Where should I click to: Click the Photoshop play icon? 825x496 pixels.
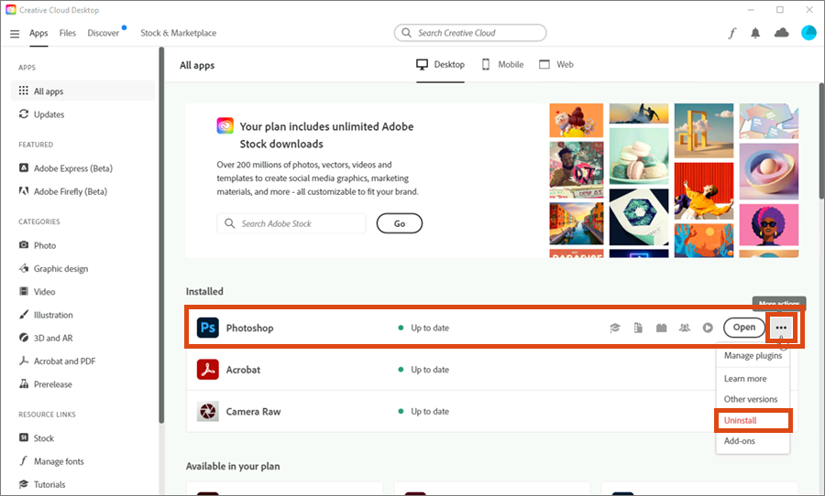pos(708,328)
